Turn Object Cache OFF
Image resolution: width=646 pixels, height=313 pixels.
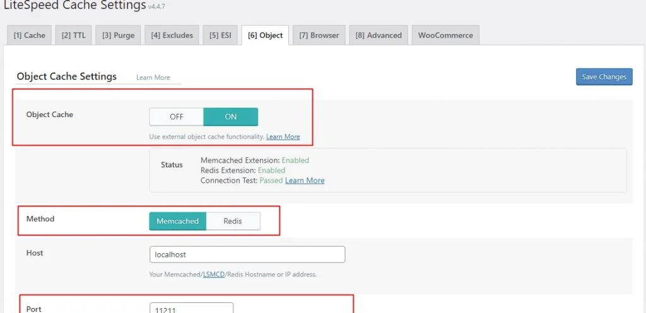177,117
